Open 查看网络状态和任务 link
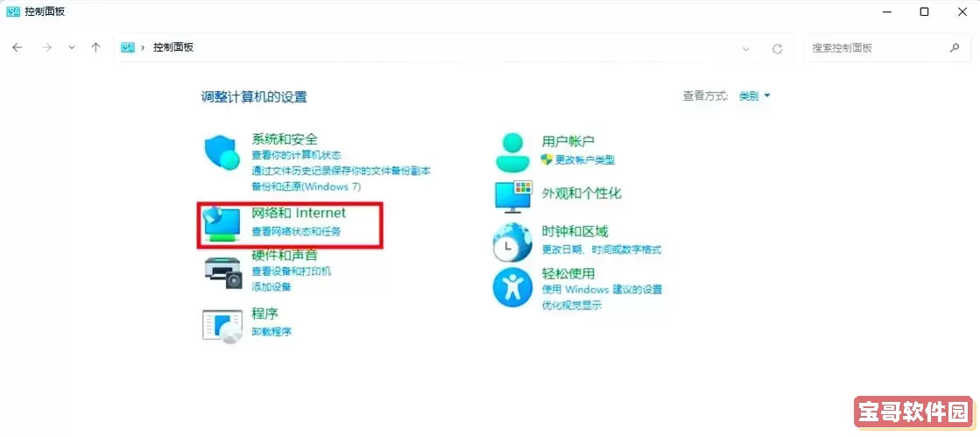Image resolution: width=980 pixels, height=437 pixels. tap(296, 231)
